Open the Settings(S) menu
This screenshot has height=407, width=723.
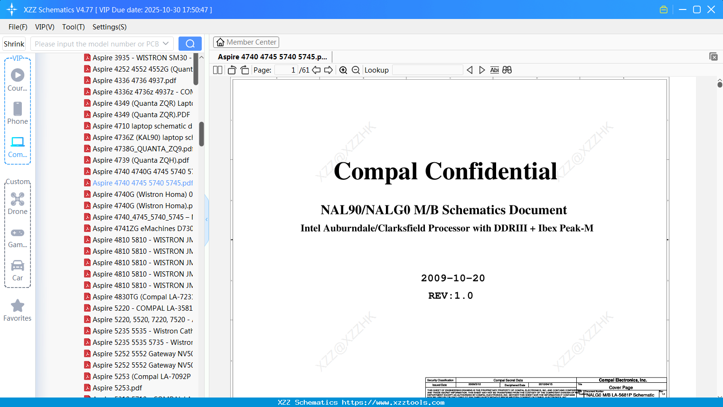point(110,27)
